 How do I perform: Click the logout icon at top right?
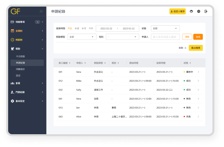point(206,11)
